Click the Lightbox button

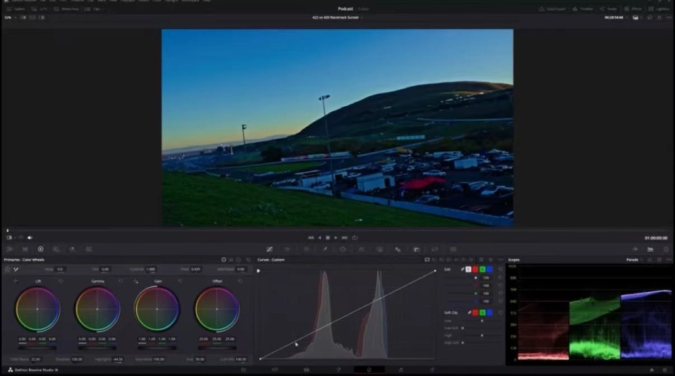click(x=659, y=9)
